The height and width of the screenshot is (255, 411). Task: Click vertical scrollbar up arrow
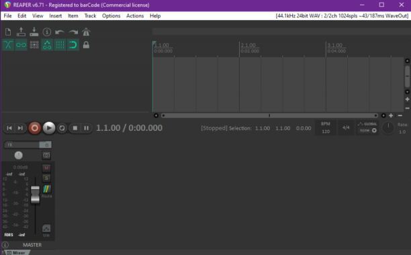tap(408, 61)
